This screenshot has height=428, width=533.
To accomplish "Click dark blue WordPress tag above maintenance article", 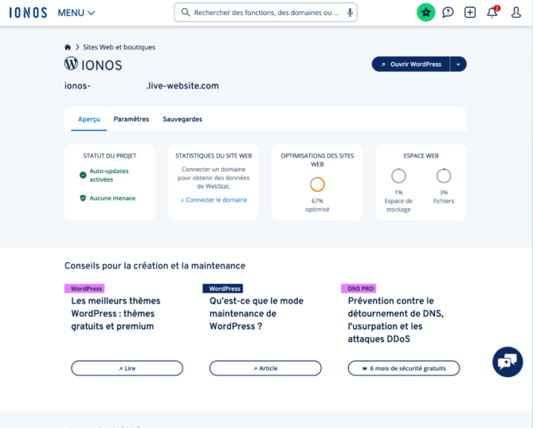I will [222, 289].
